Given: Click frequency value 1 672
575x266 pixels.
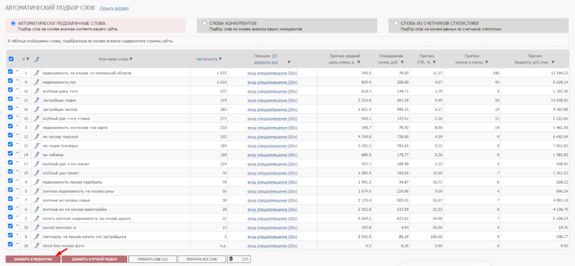Looking at the screenshot, I should pos(222,73).
